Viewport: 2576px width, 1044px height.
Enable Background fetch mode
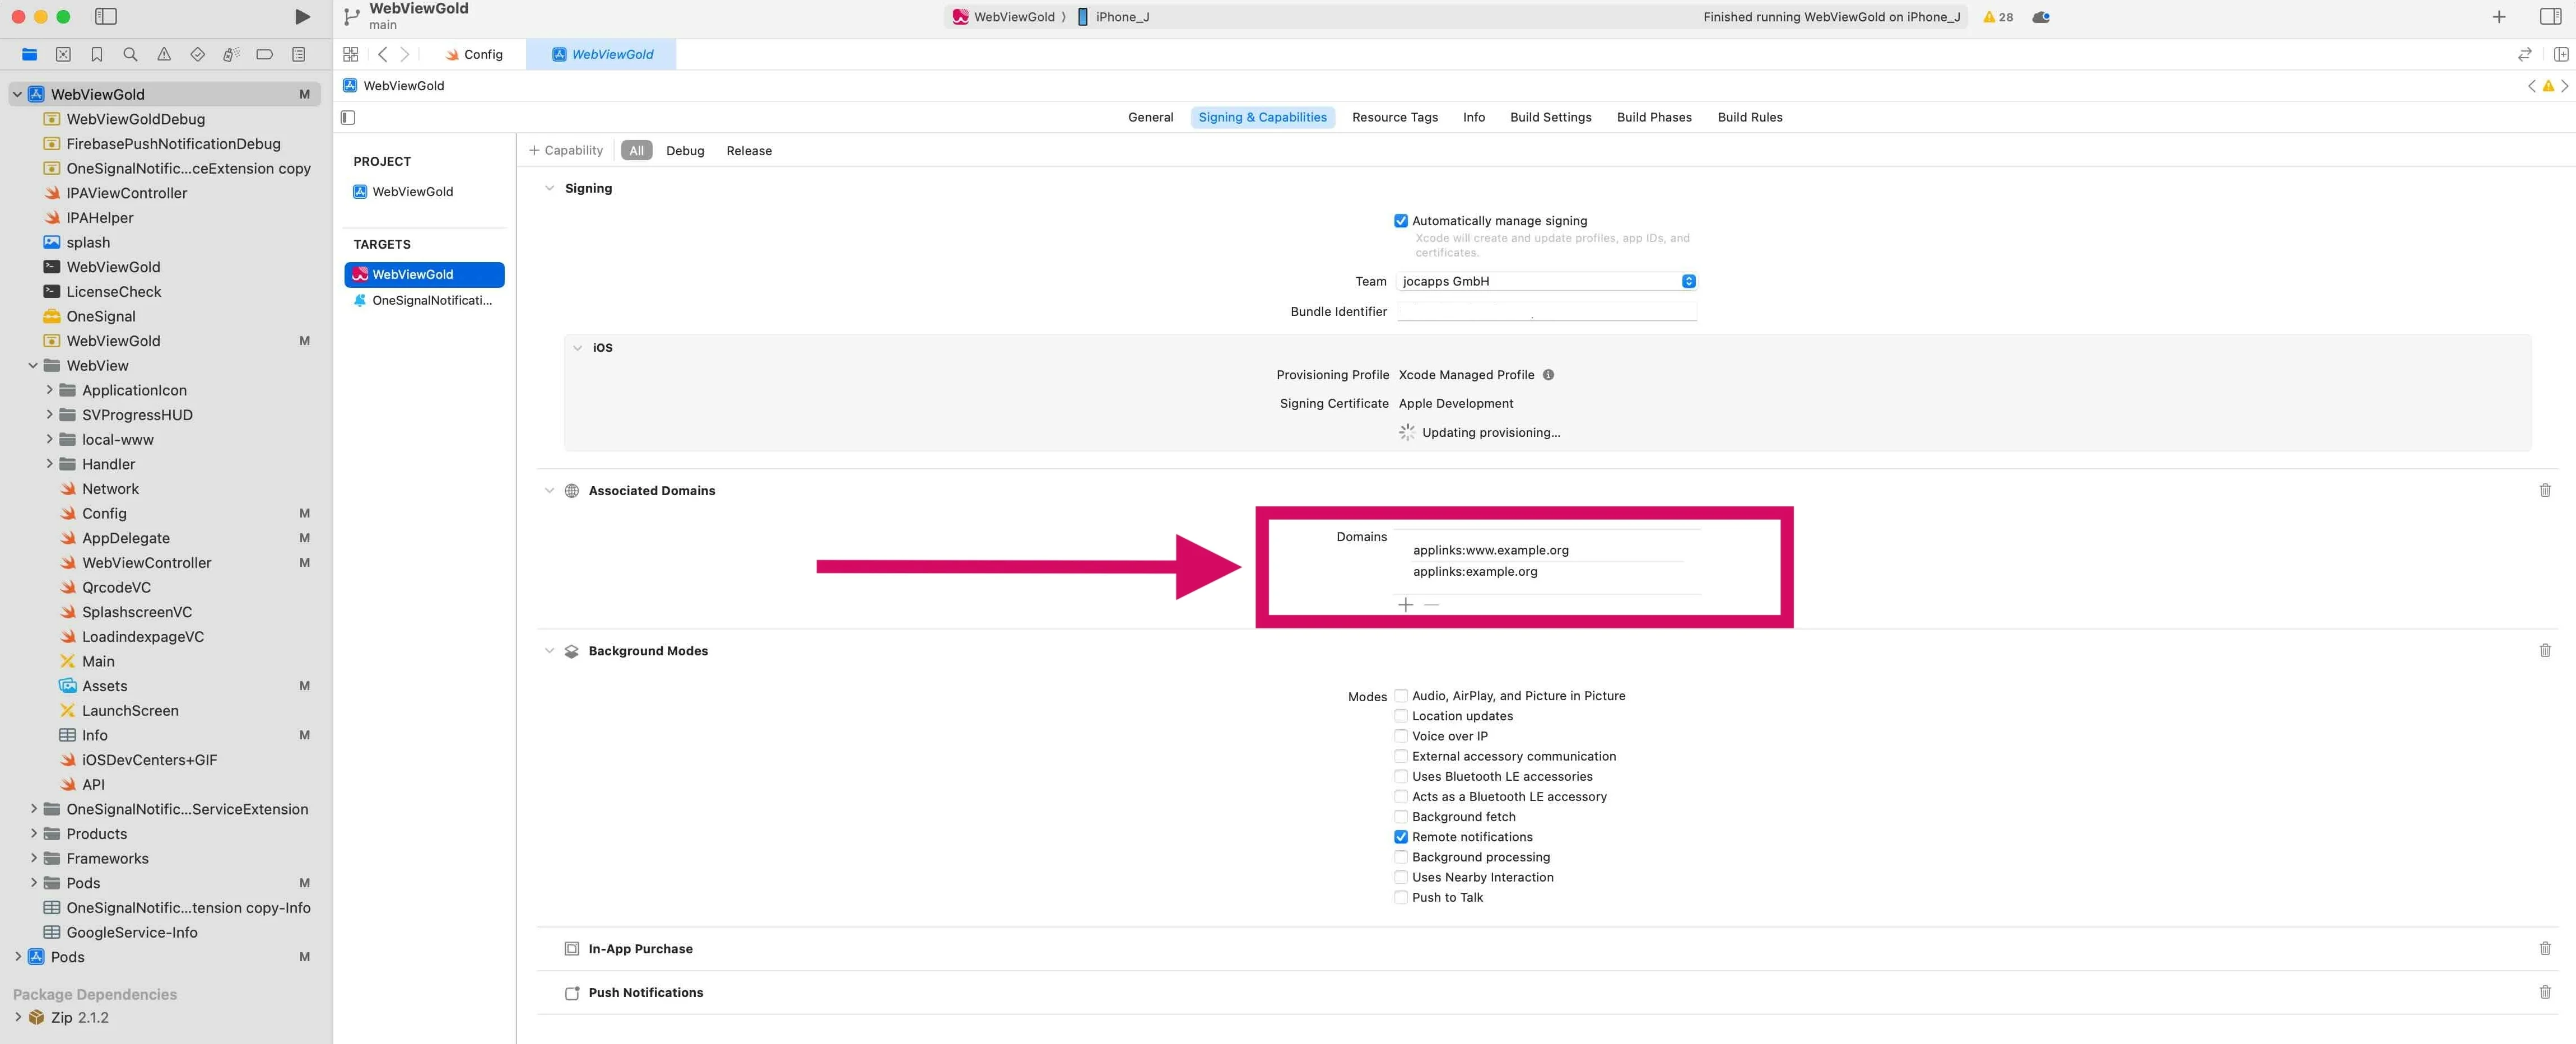[1401, 816]
